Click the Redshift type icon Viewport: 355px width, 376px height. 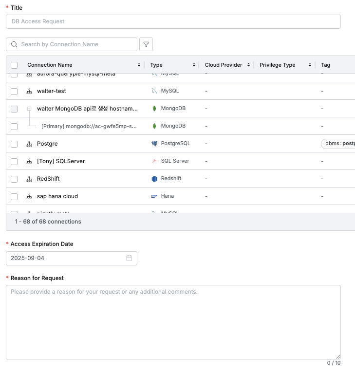(154, 179)
